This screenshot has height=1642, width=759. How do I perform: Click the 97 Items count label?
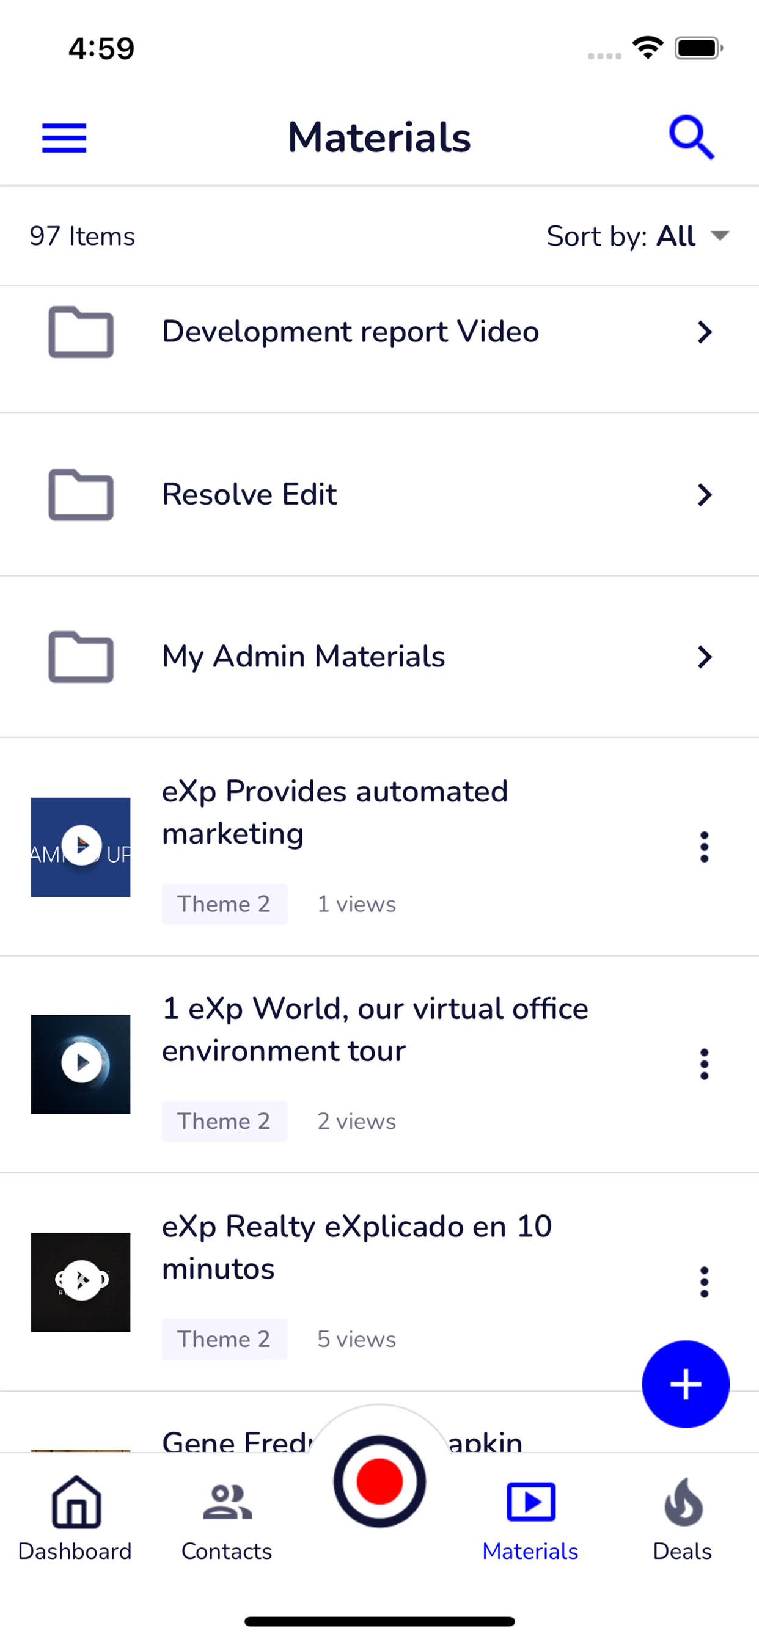(82, 236)
